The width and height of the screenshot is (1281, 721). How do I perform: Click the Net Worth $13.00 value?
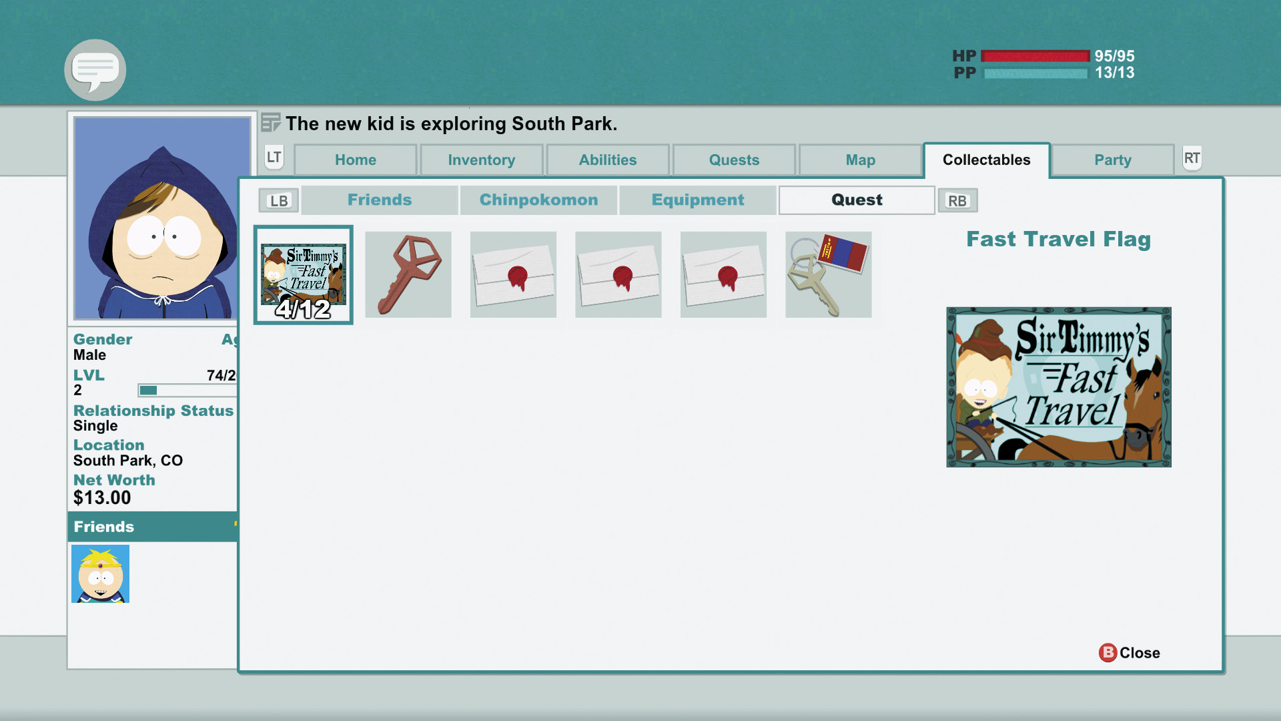102,498
